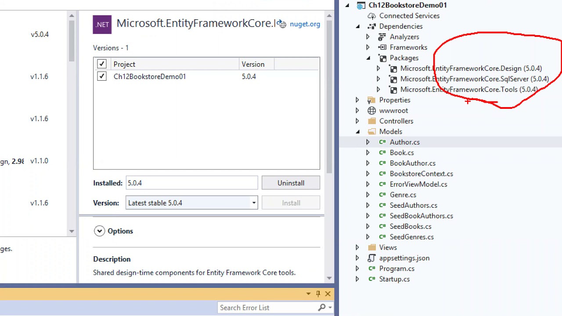Click the SeedBookAuthors.cs C# icon

click(382, 216)
